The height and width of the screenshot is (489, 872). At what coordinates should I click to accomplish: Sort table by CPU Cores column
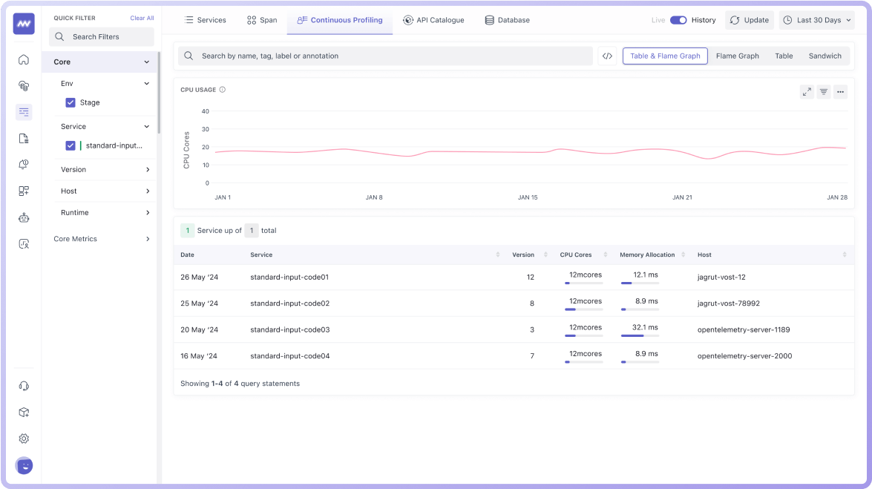tap(605, 255)
